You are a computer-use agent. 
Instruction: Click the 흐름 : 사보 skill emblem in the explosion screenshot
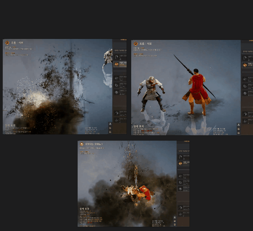[x=7, y=43]
